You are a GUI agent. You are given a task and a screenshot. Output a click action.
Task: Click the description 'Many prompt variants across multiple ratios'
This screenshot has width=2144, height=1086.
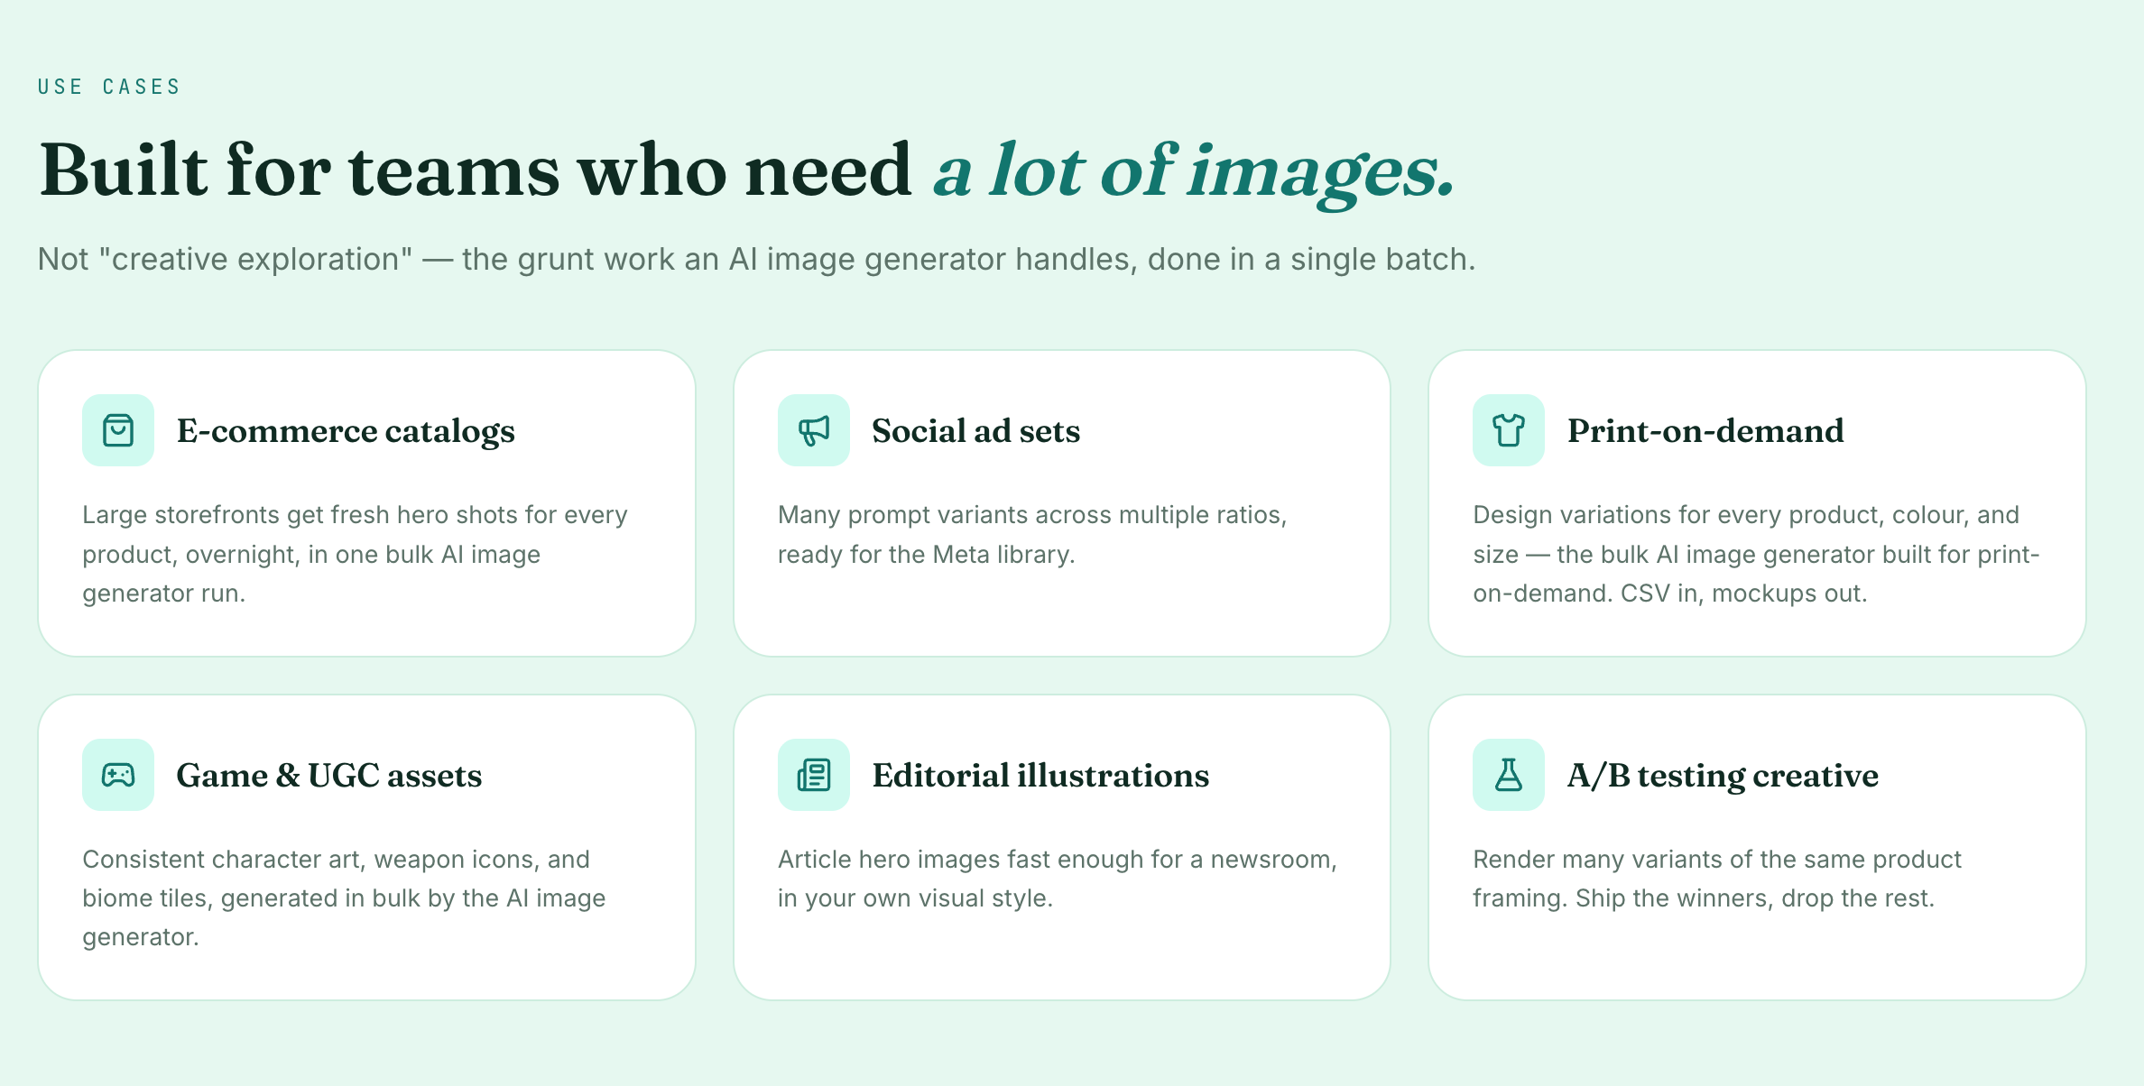[1032, 535]
